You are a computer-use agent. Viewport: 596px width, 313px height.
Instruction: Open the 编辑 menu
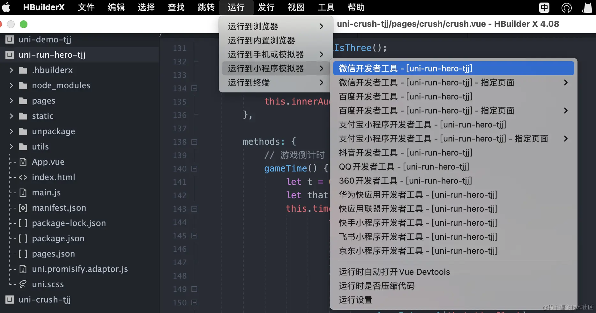(x=116, y=7)
